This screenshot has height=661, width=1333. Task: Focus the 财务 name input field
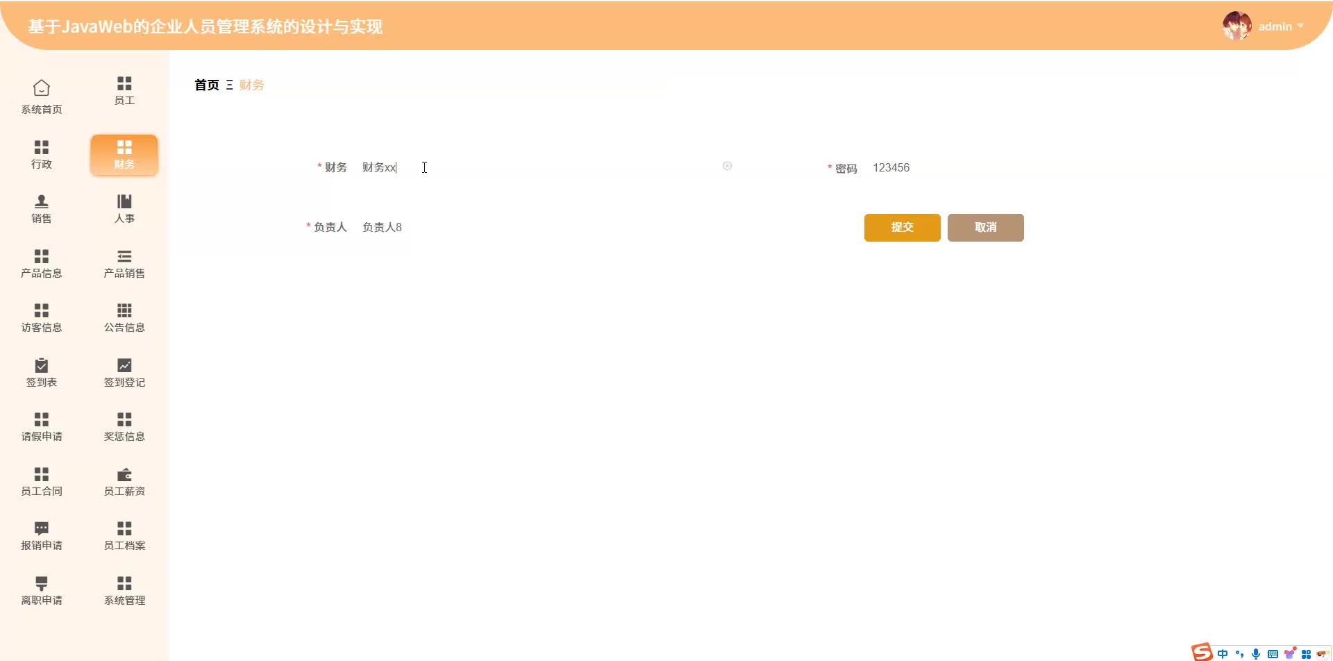[x=547, y=167]
